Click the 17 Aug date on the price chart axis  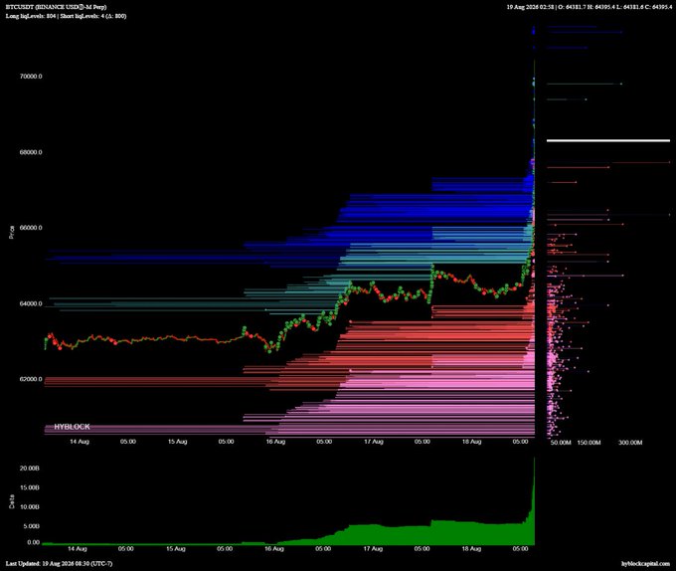(x=374, y=442)
